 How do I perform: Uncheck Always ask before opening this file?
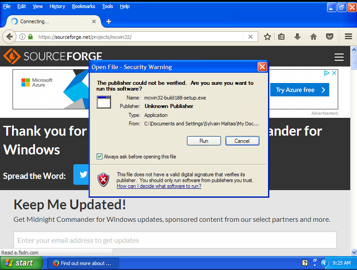coord(99,157)
